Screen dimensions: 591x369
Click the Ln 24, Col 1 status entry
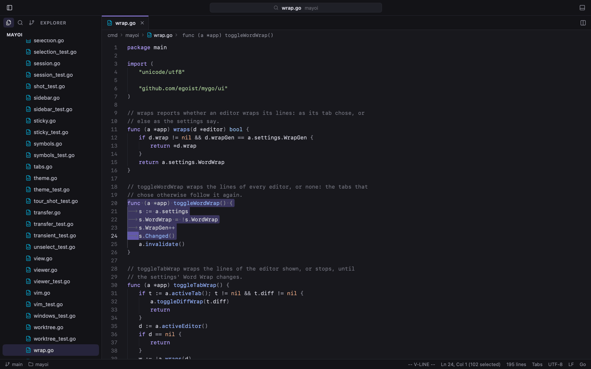[x=471, y=364]
